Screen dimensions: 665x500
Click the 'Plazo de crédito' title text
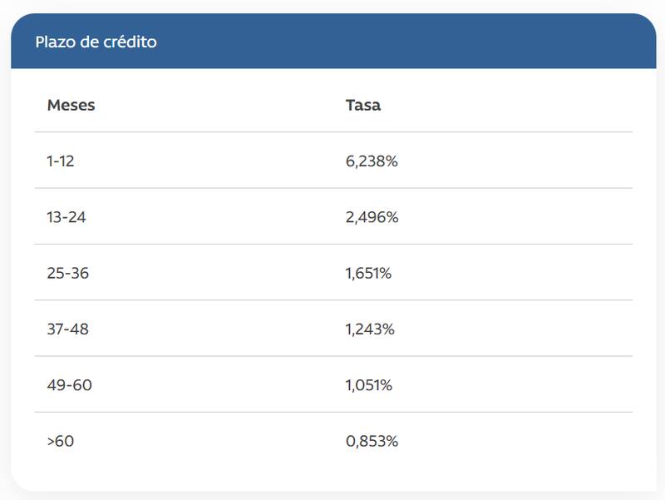[96, 42]
